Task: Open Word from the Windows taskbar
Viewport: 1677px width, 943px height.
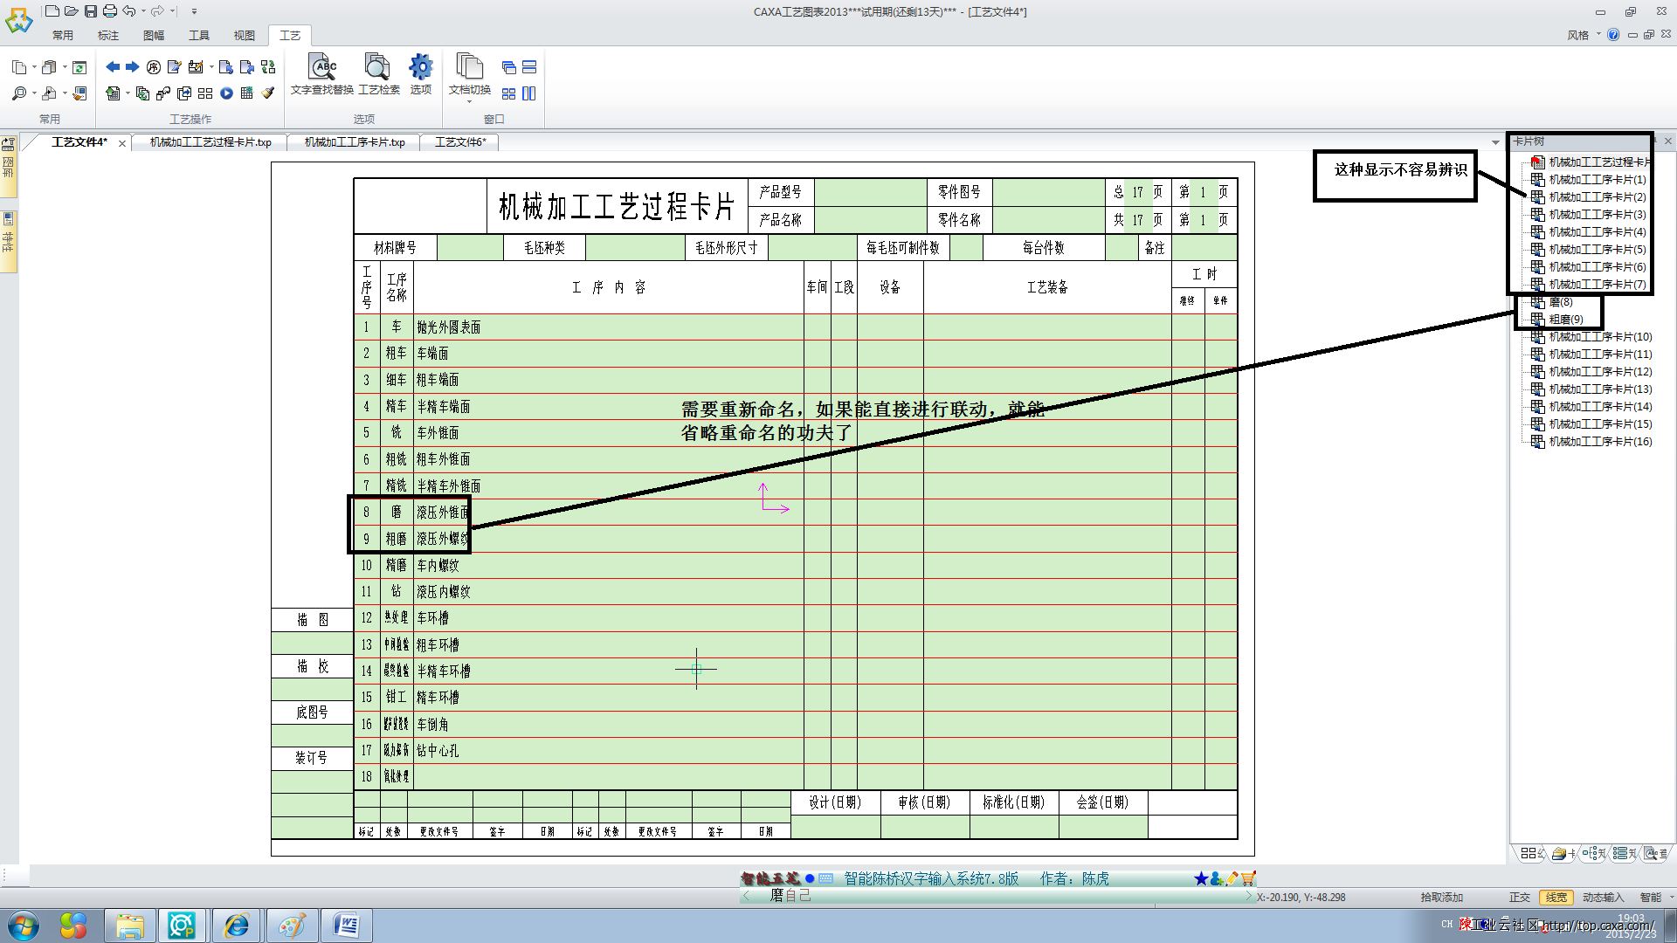Action: (347, 925)
